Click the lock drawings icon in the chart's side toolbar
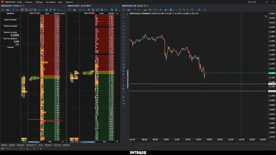This screenshot has height=155, width=276. pos(124,100)
